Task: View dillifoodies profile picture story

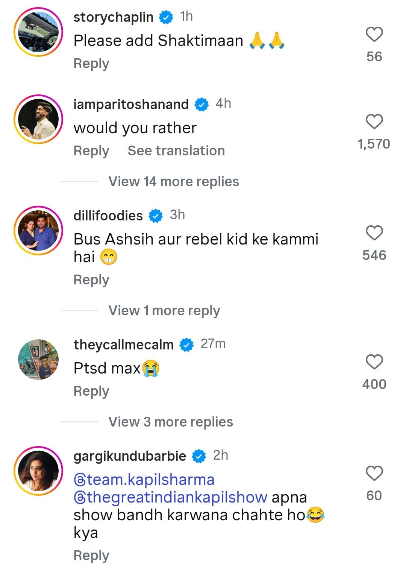Action: pyautogui.click(x=38, y=231)
